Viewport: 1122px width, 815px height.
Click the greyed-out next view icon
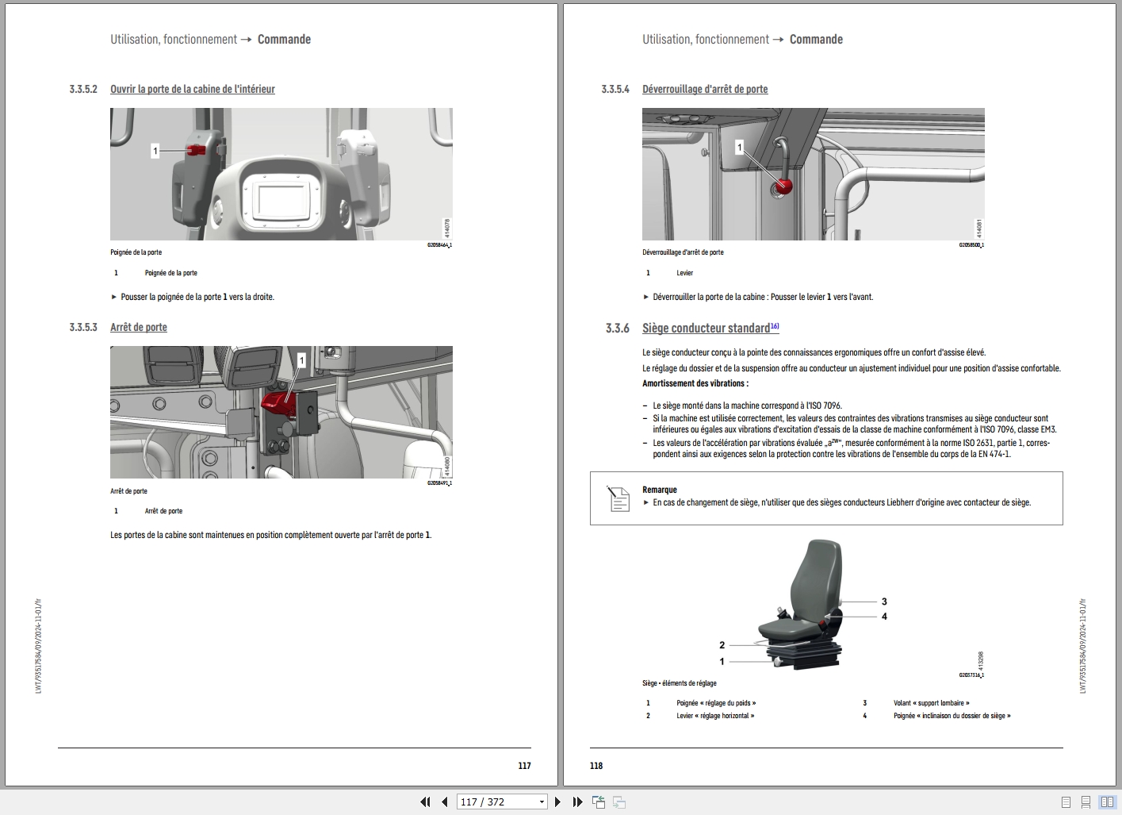619,802
